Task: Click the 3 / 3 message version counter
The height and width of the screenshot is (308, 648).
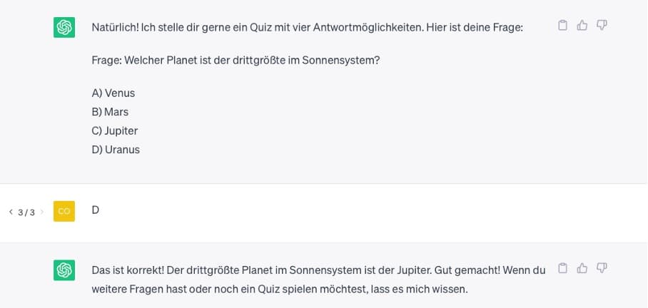Action: [26, 212]
